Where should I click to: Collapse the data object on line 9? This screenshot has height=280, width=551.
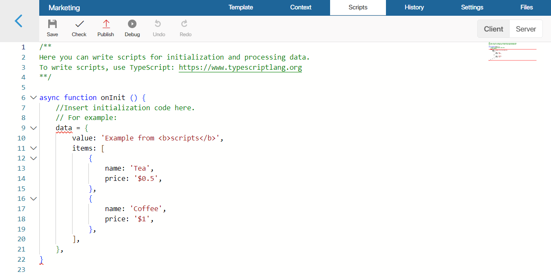(x=34, y=128)
